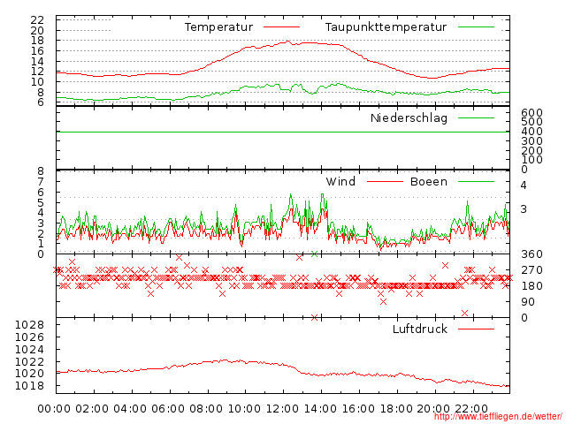This screenshot has height=424, width=566.
Task: Click the 360 wind direction axis value
Action: [x=532, y=254]
